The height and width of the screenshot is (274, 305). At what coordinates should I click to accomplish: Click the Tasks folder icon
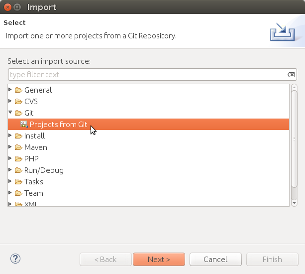pyautogui.click(x=19, y=182)
